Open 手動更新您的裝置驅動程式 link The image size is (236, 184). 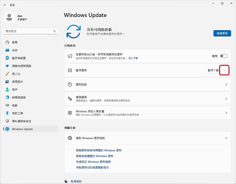click(x=92, y=167)
